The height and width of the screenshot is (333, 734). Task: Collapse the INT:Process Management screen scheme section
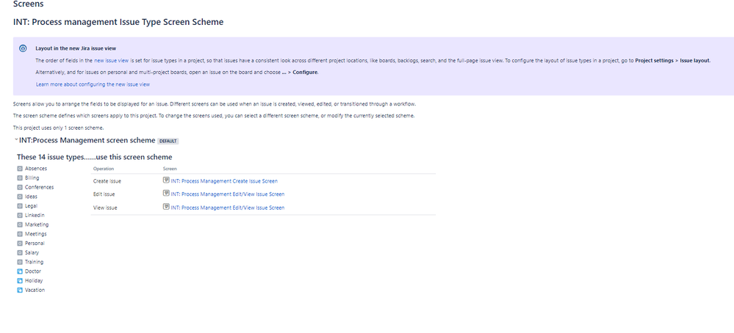click(16, 139)
